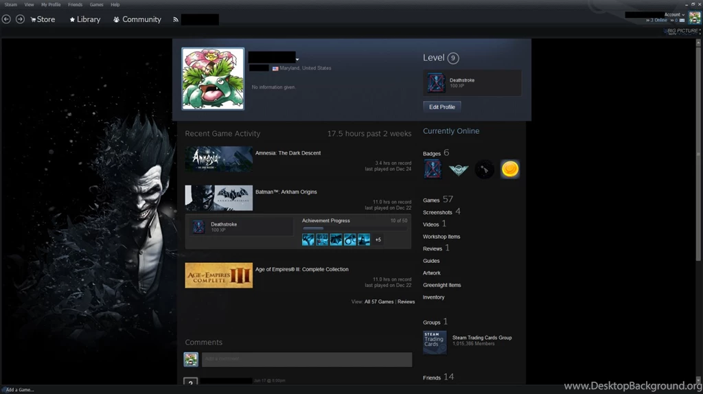Screen dimensions: 703x394
Task: Click the Edit Profile button
Action: coord(442,107)
